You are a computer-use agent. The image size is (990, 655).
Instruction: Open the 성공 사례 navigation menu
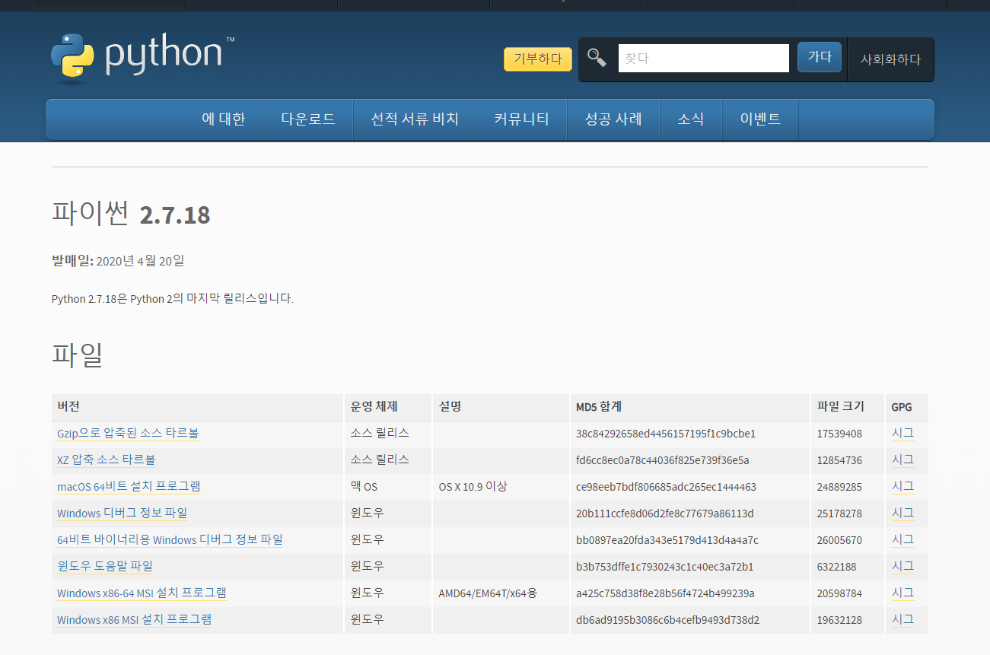(x=613, y=119)
